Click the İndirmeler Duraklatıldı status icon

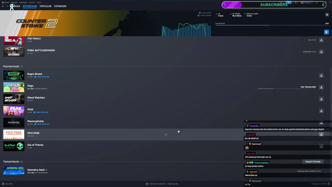click(147, 184)
